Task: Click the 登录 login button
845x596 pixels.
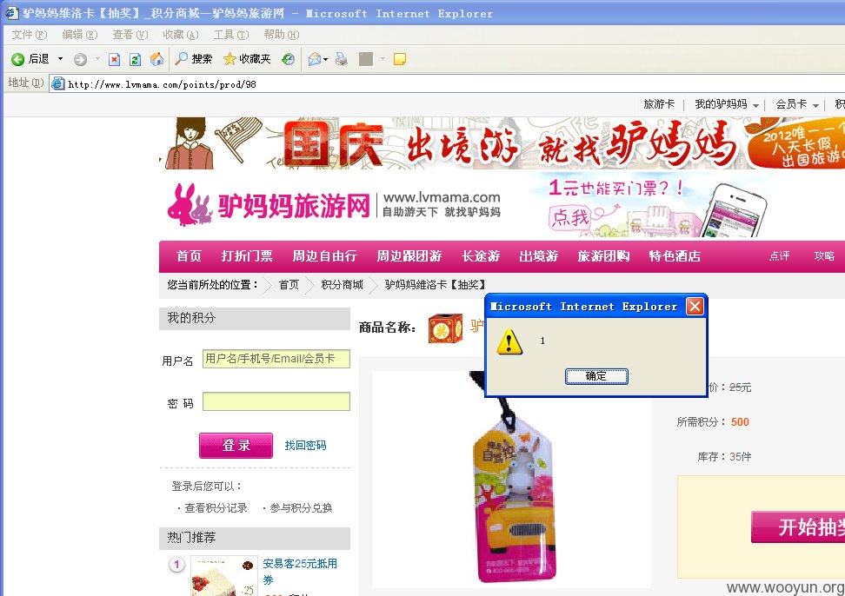Action: point(236,445)
